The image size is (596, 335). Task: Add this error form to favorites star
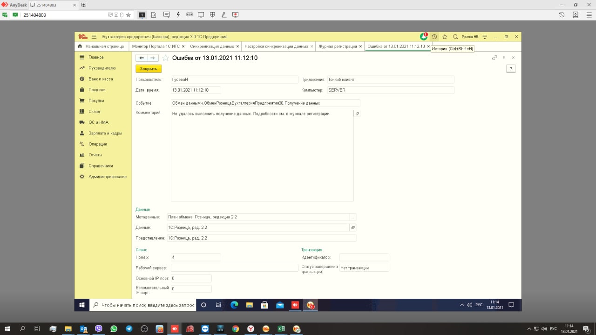[165, 58]
